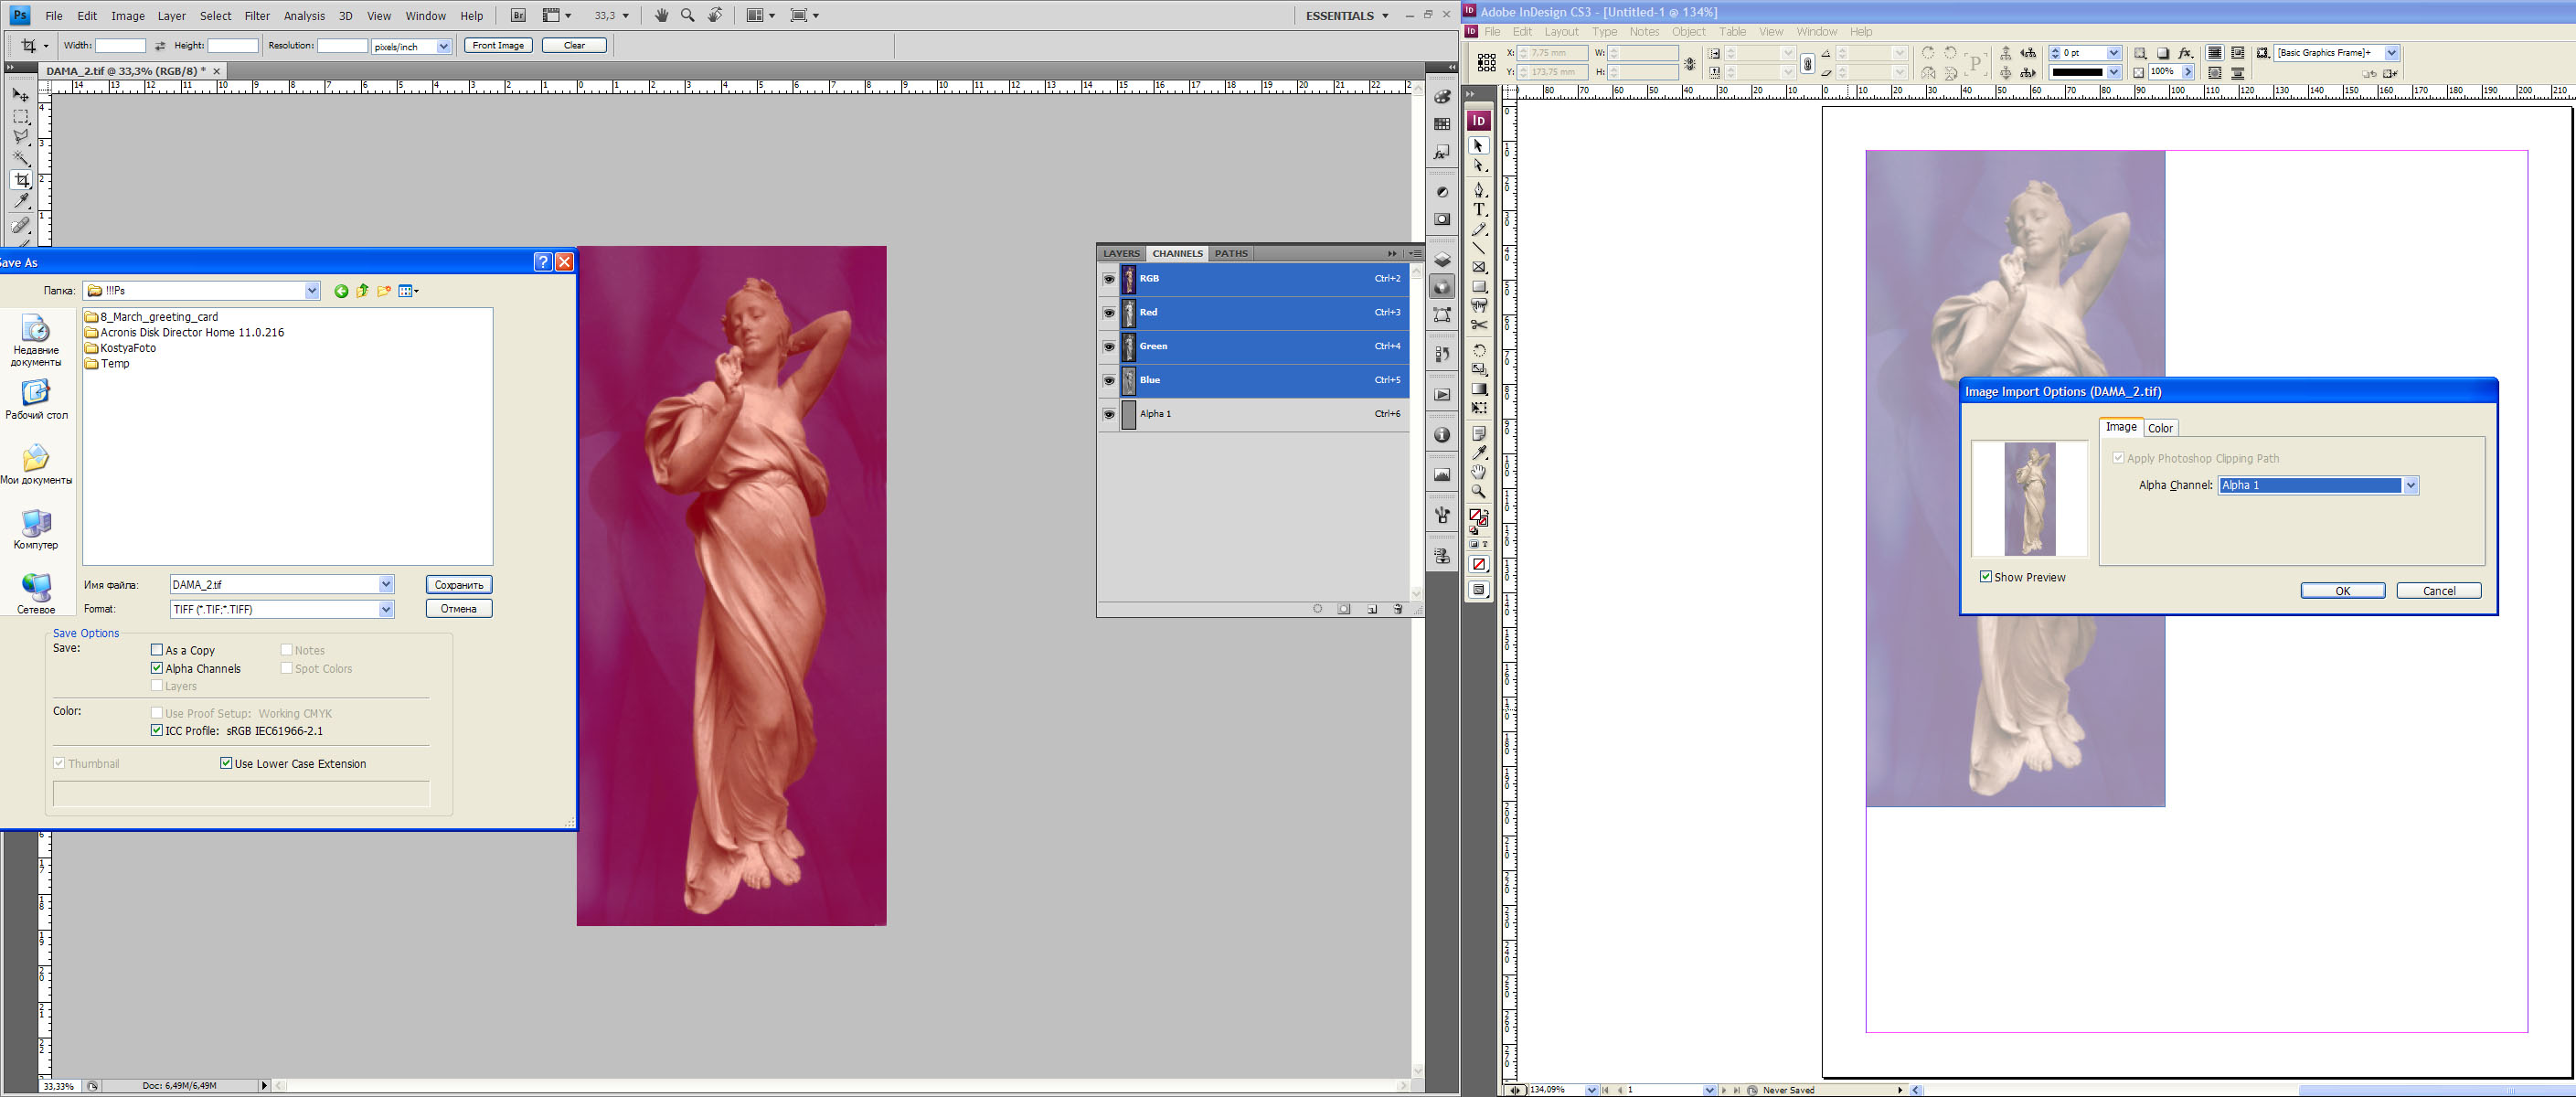This screenshot has width=2576, height=1097.
Task: Toggle visibility of the Blue channel
Action: pos(1109,381)
